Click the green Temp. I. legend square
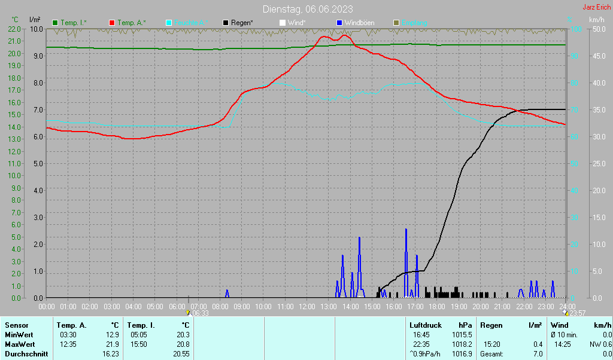 [56, 23]
